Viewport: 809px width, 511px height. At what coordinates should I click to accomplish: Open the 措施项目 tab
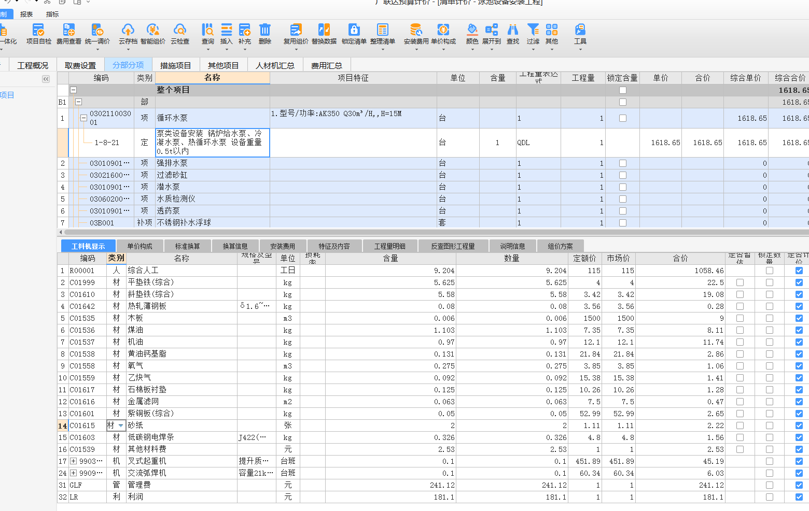click(176, 65)
